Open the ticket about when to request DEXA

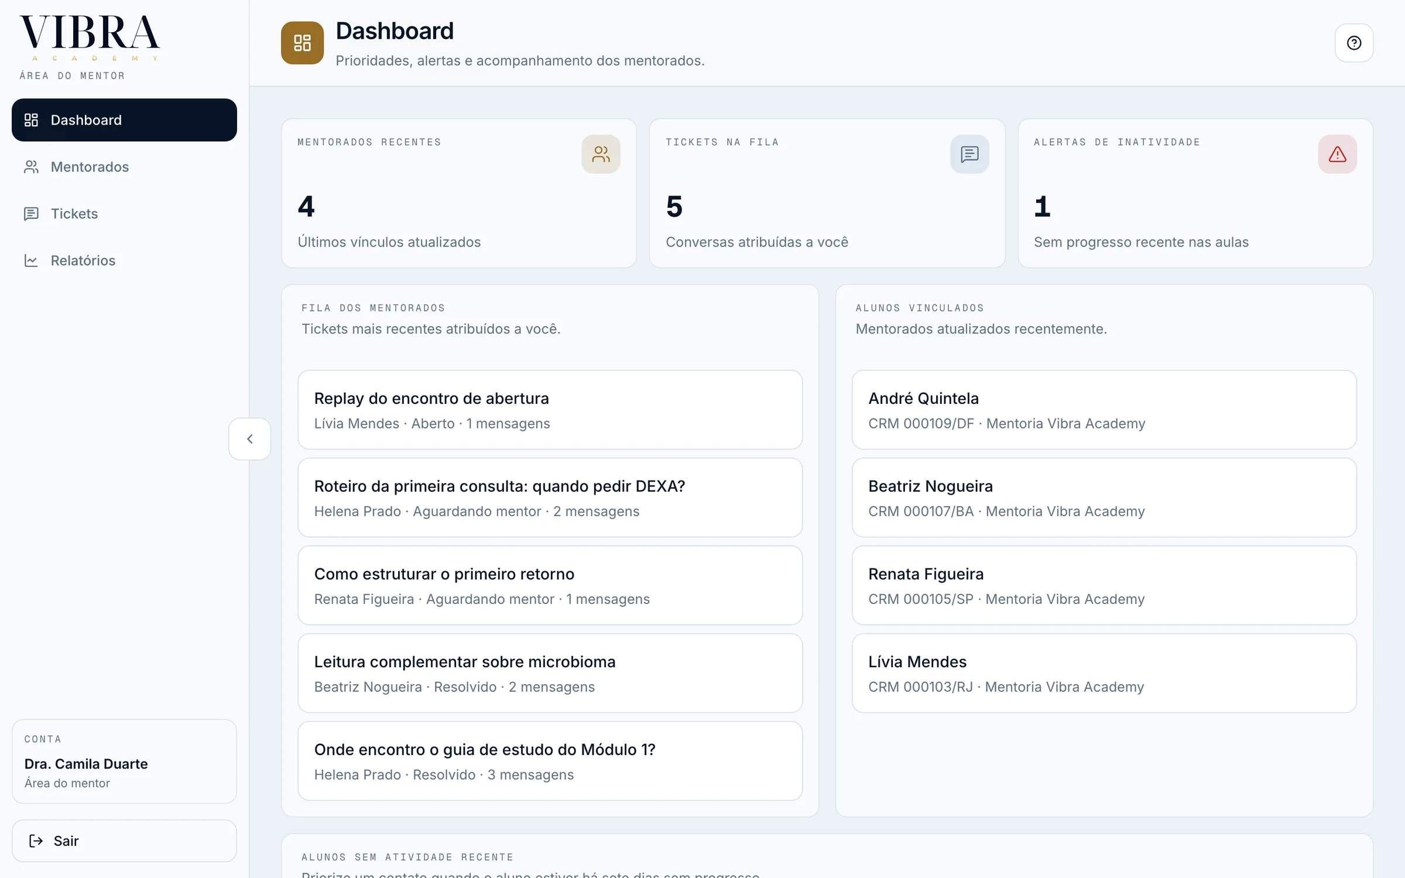550,498
